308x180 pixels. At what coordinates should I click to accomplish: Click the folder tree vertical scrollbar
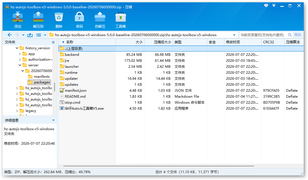point(54,87)
